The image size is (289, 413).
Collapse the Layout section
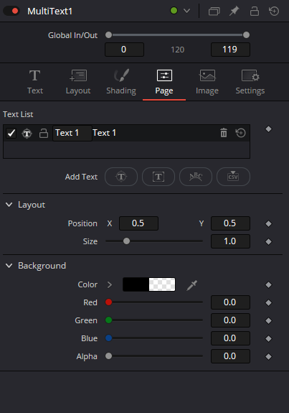coord(9,205)
